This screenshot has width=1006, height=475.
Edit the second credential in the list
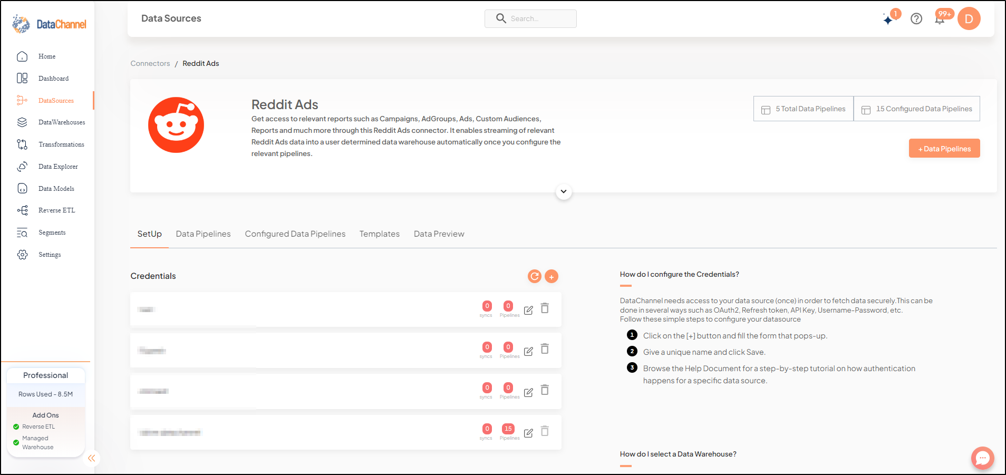[x=528, y=351]
